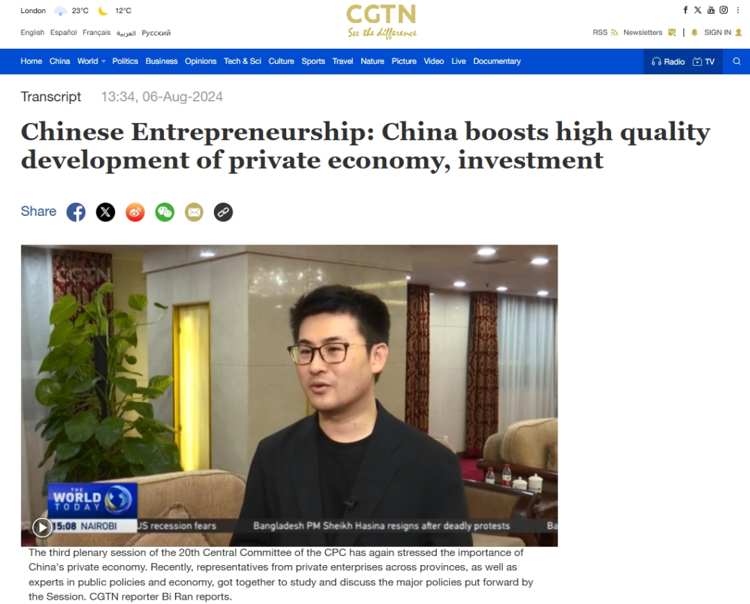Image resolution: width=750 pixels, height=604 pixels.
Task: Select the Documentary menu item
Action: pyautogui.click(x=497, y=61)
